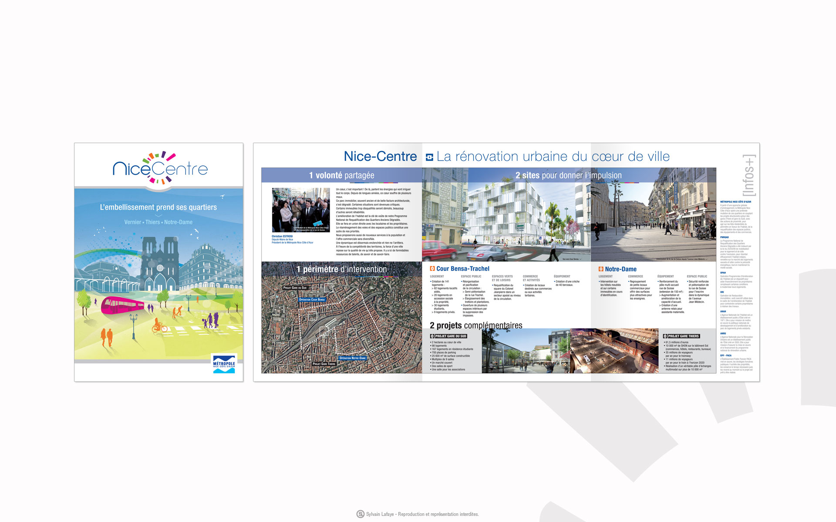Viewport: 836px width, 522px height.
Task: Click the 'OPAH' sidebar heading
Action: pyautogui.click(x=723, y=273)
